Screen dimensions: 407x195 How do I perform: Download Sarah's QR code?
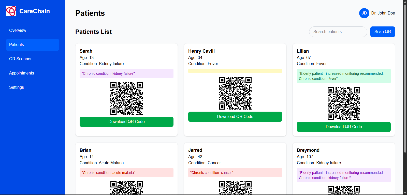click(x=126, y=122)
